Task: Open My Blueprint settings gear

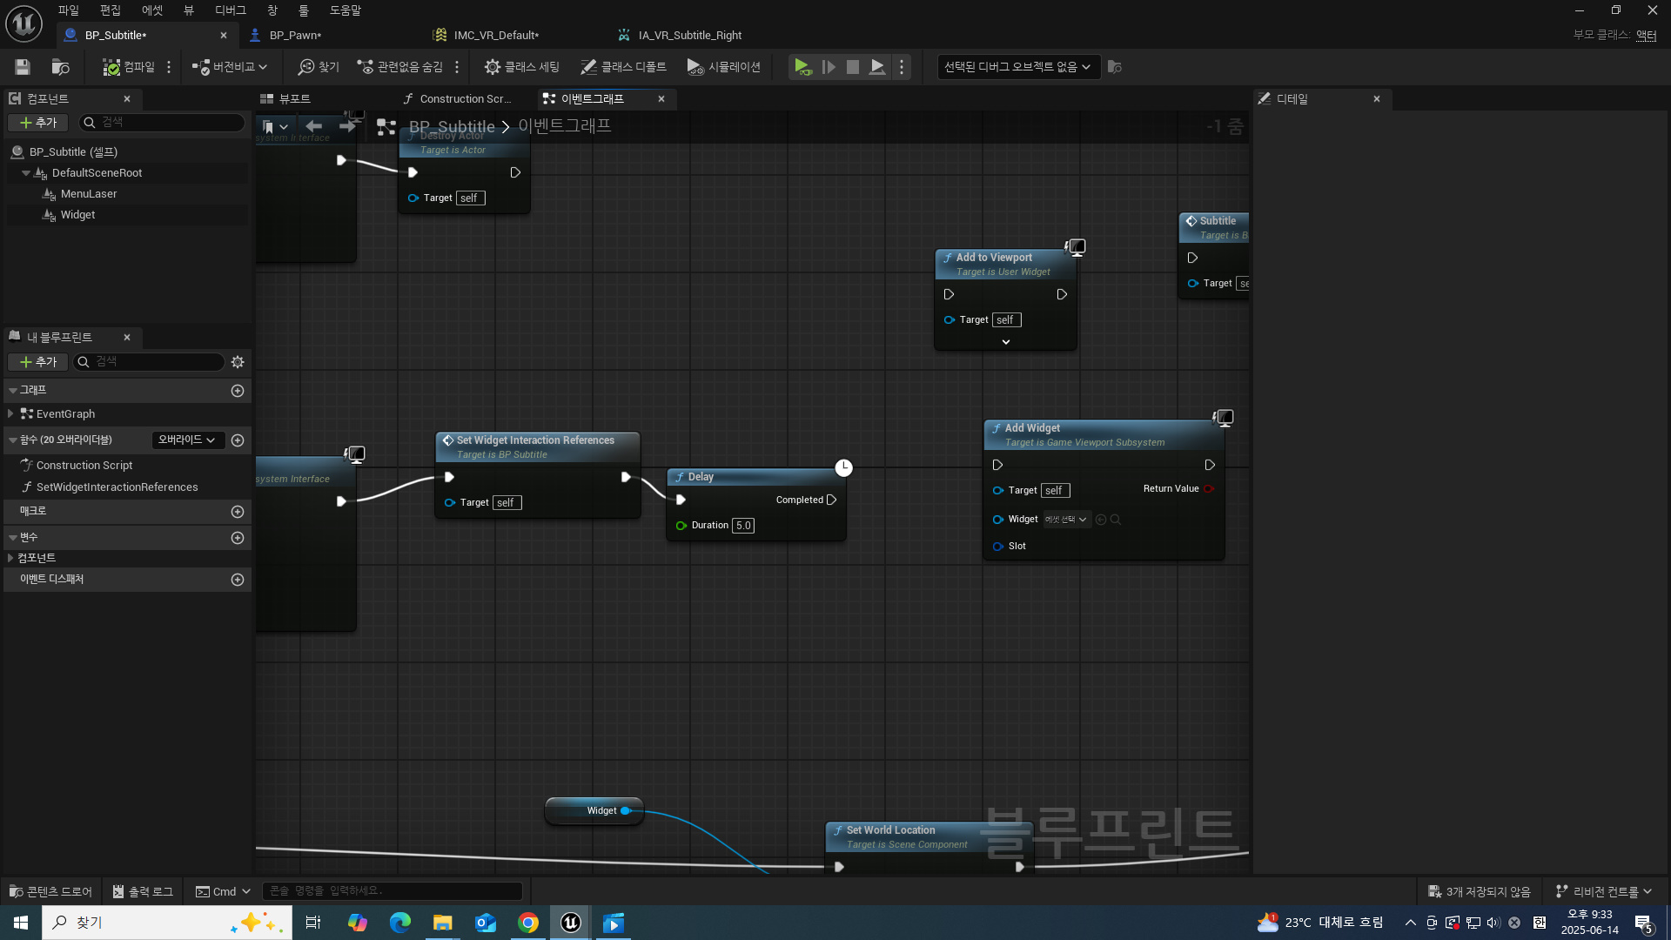Action: click(238, 362)
